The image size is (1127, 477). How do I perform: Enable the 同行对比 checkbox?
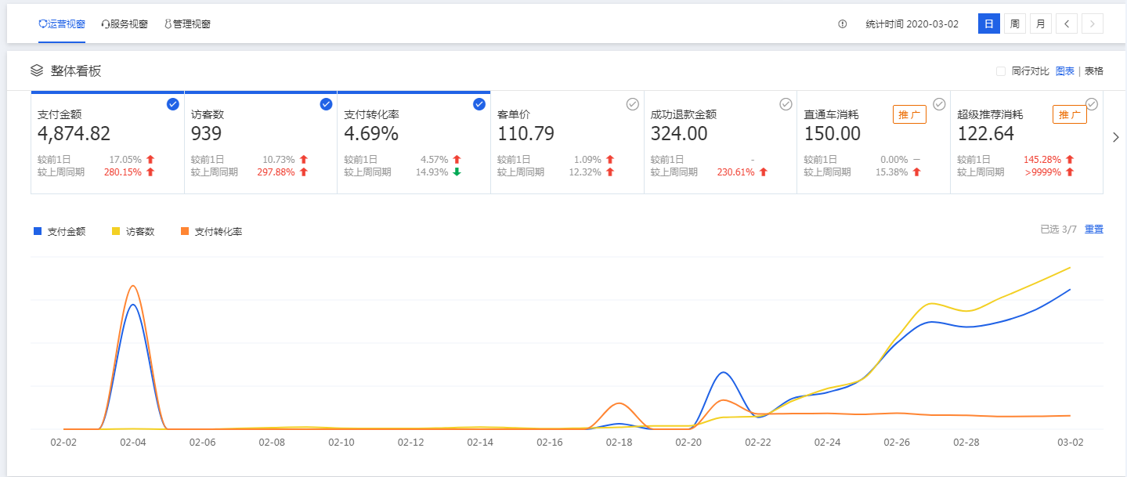1000,71
